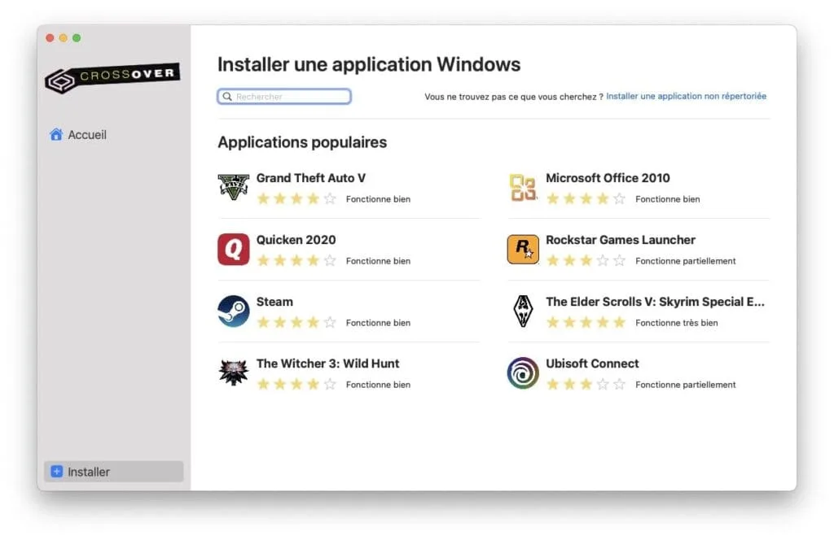The image size is (834, 540).
Task: Open the Rockstar Games Launcher icon
Action: coord(523,249)
